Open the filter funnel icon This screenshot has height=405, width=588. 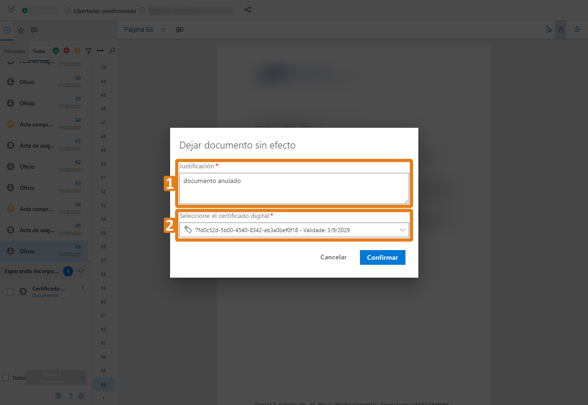[89, 51]
